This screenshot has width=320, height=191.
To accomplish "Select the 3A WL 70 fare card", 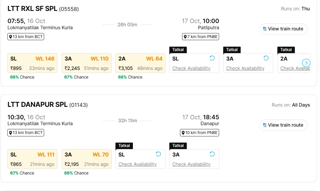I will click(x=86, y=159).
